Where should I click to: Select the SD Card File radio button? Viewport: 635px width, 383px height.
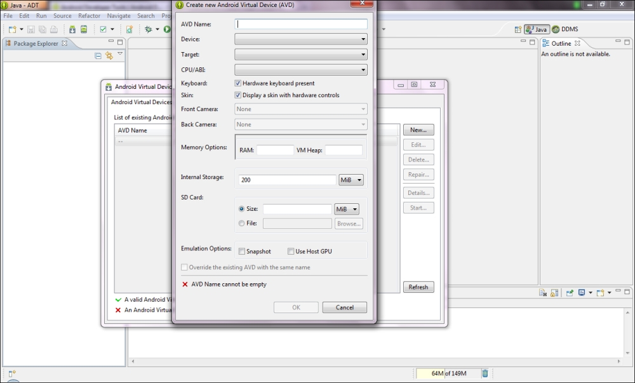[241, 224]
